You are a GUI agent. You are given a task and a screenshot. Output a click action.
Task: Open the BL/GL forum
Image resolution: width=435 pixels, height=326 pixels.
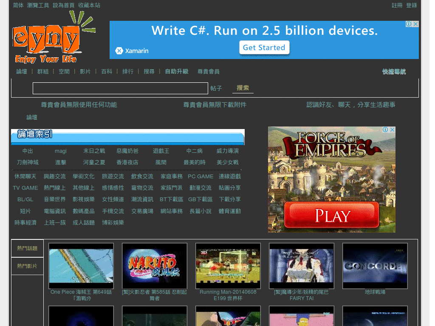tap(25, 200)
